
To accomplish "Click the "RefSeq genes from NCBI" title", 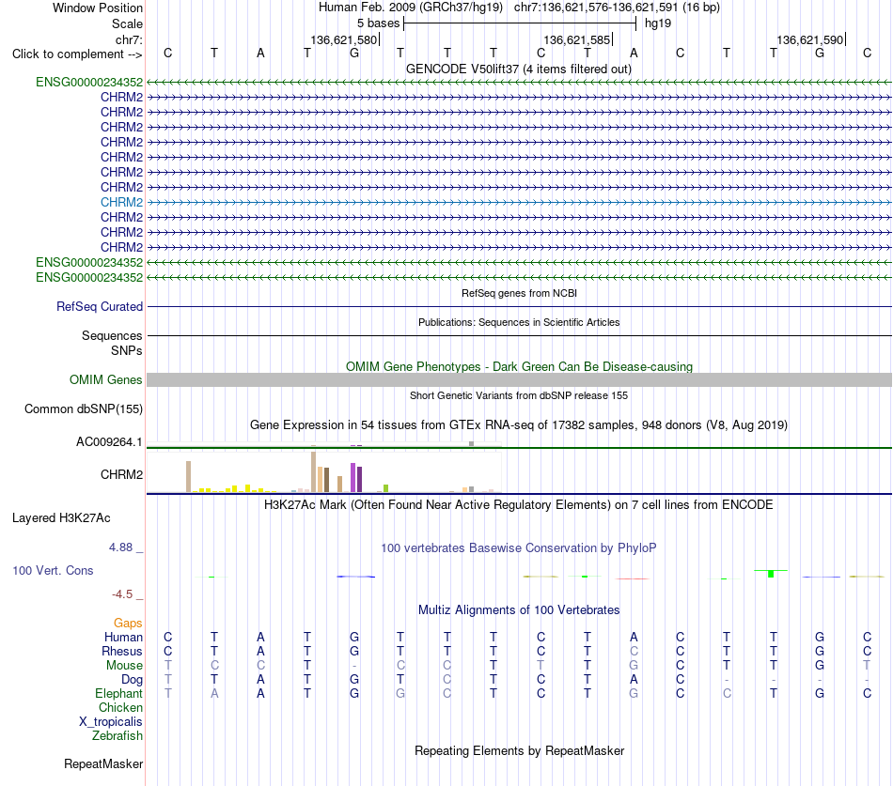I will pos(519,293).
